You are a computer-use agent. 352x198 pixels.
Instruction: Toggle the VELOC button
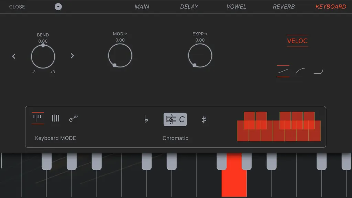tap(297, 41)
